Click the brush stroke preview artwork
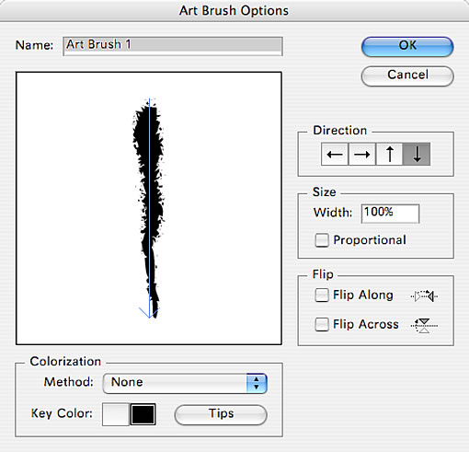This screenshot has height=452, width=469. pos(148,209)
